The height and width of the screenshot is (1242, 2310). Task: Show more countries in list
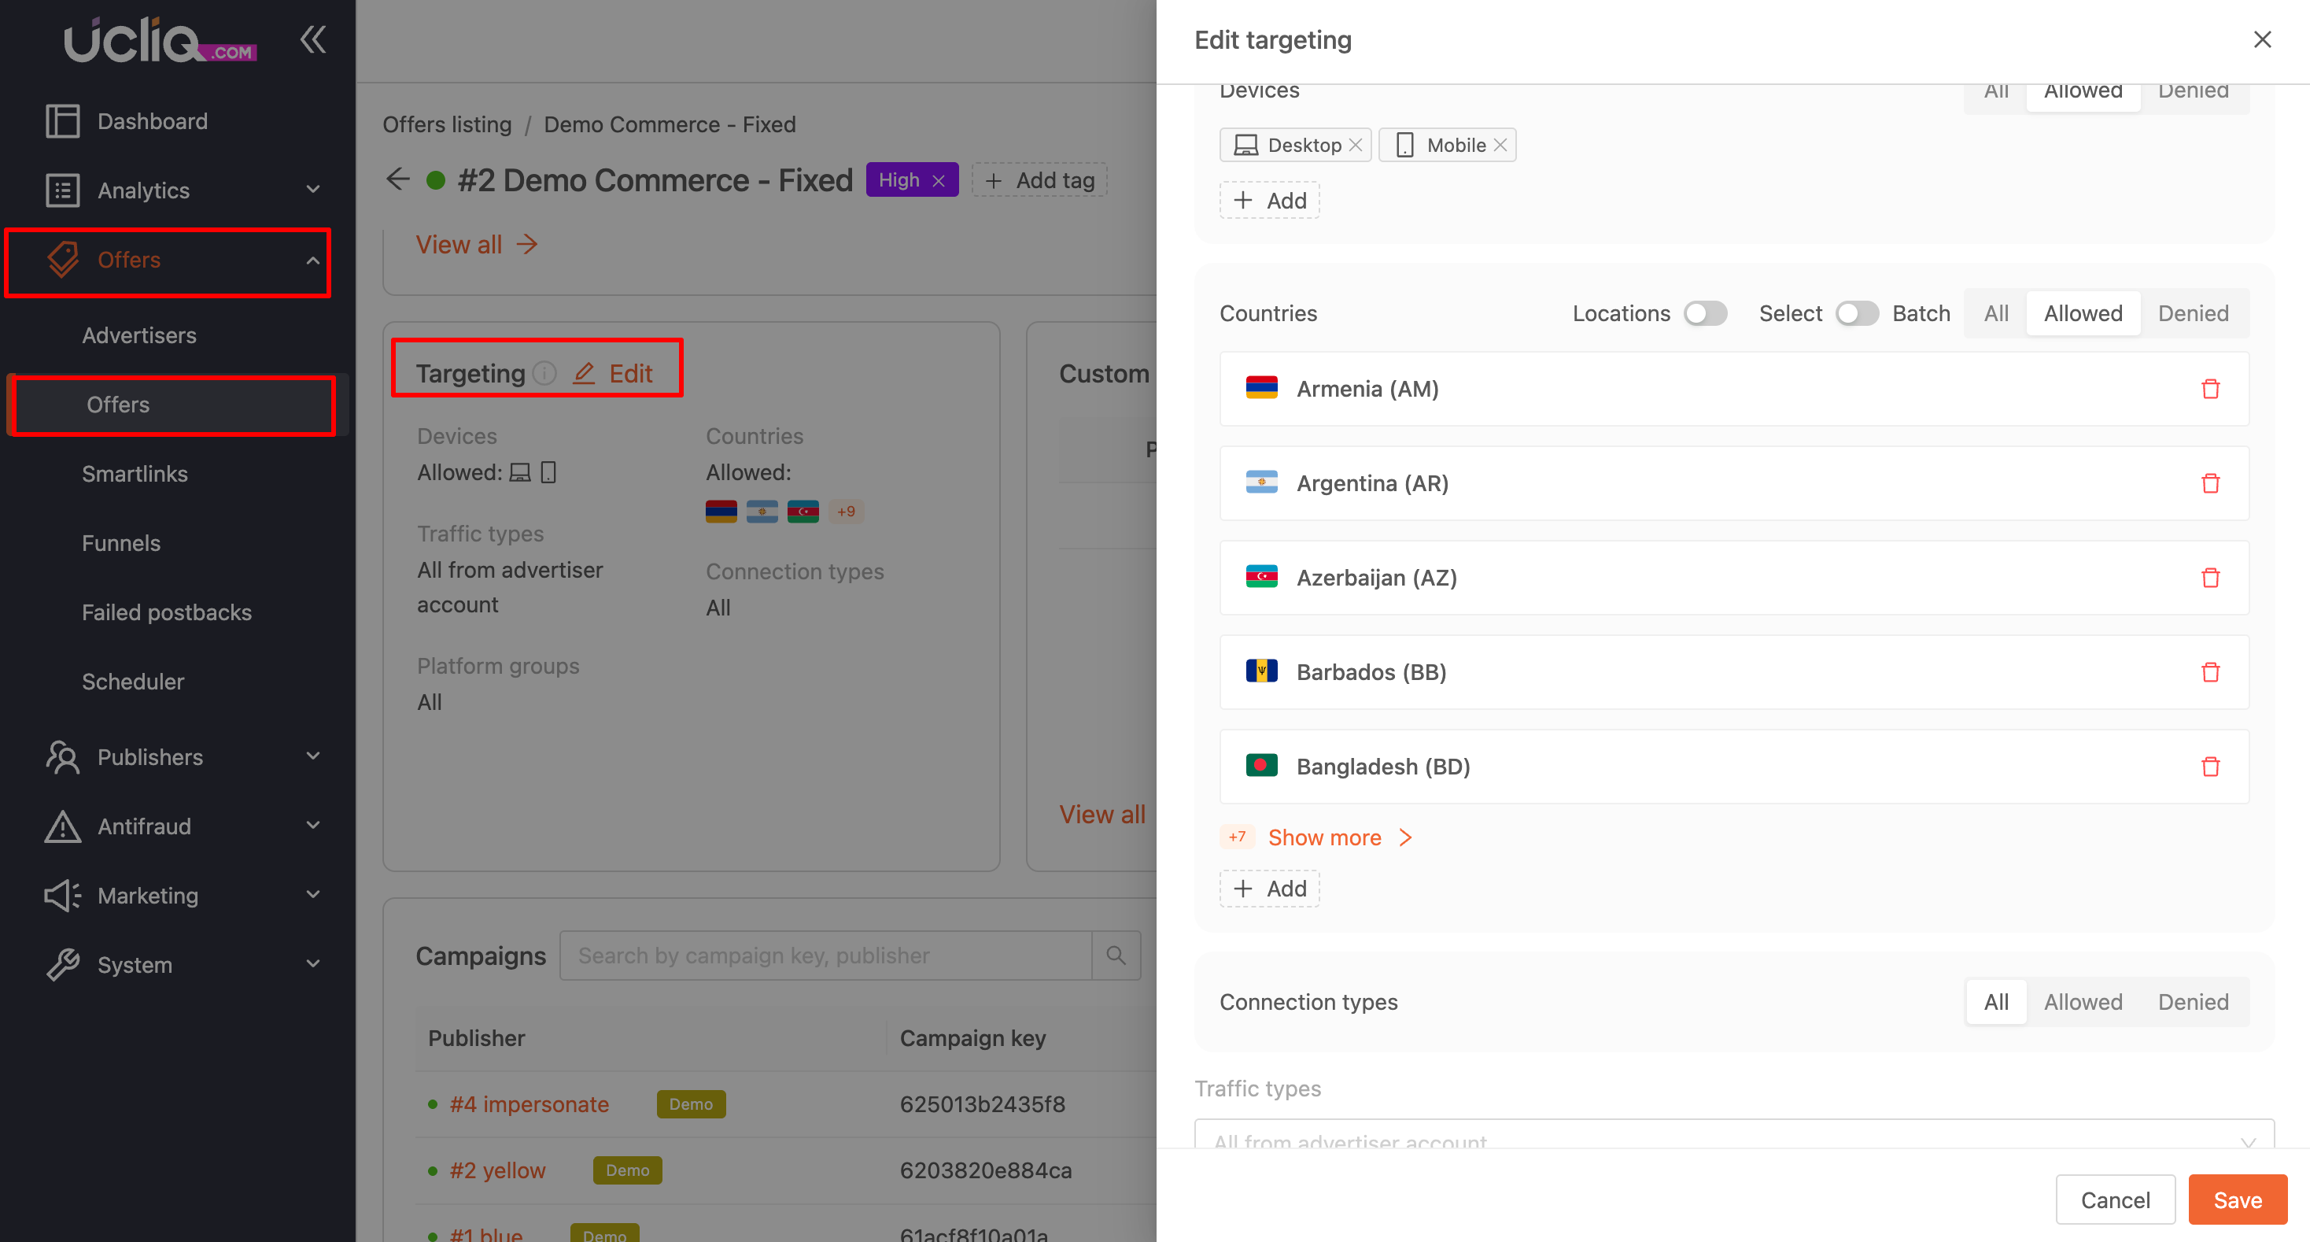click(1324, 837)
